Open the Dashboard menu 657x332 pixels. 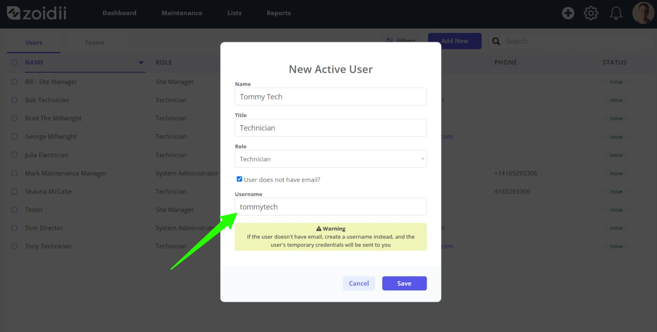point(119,13)
